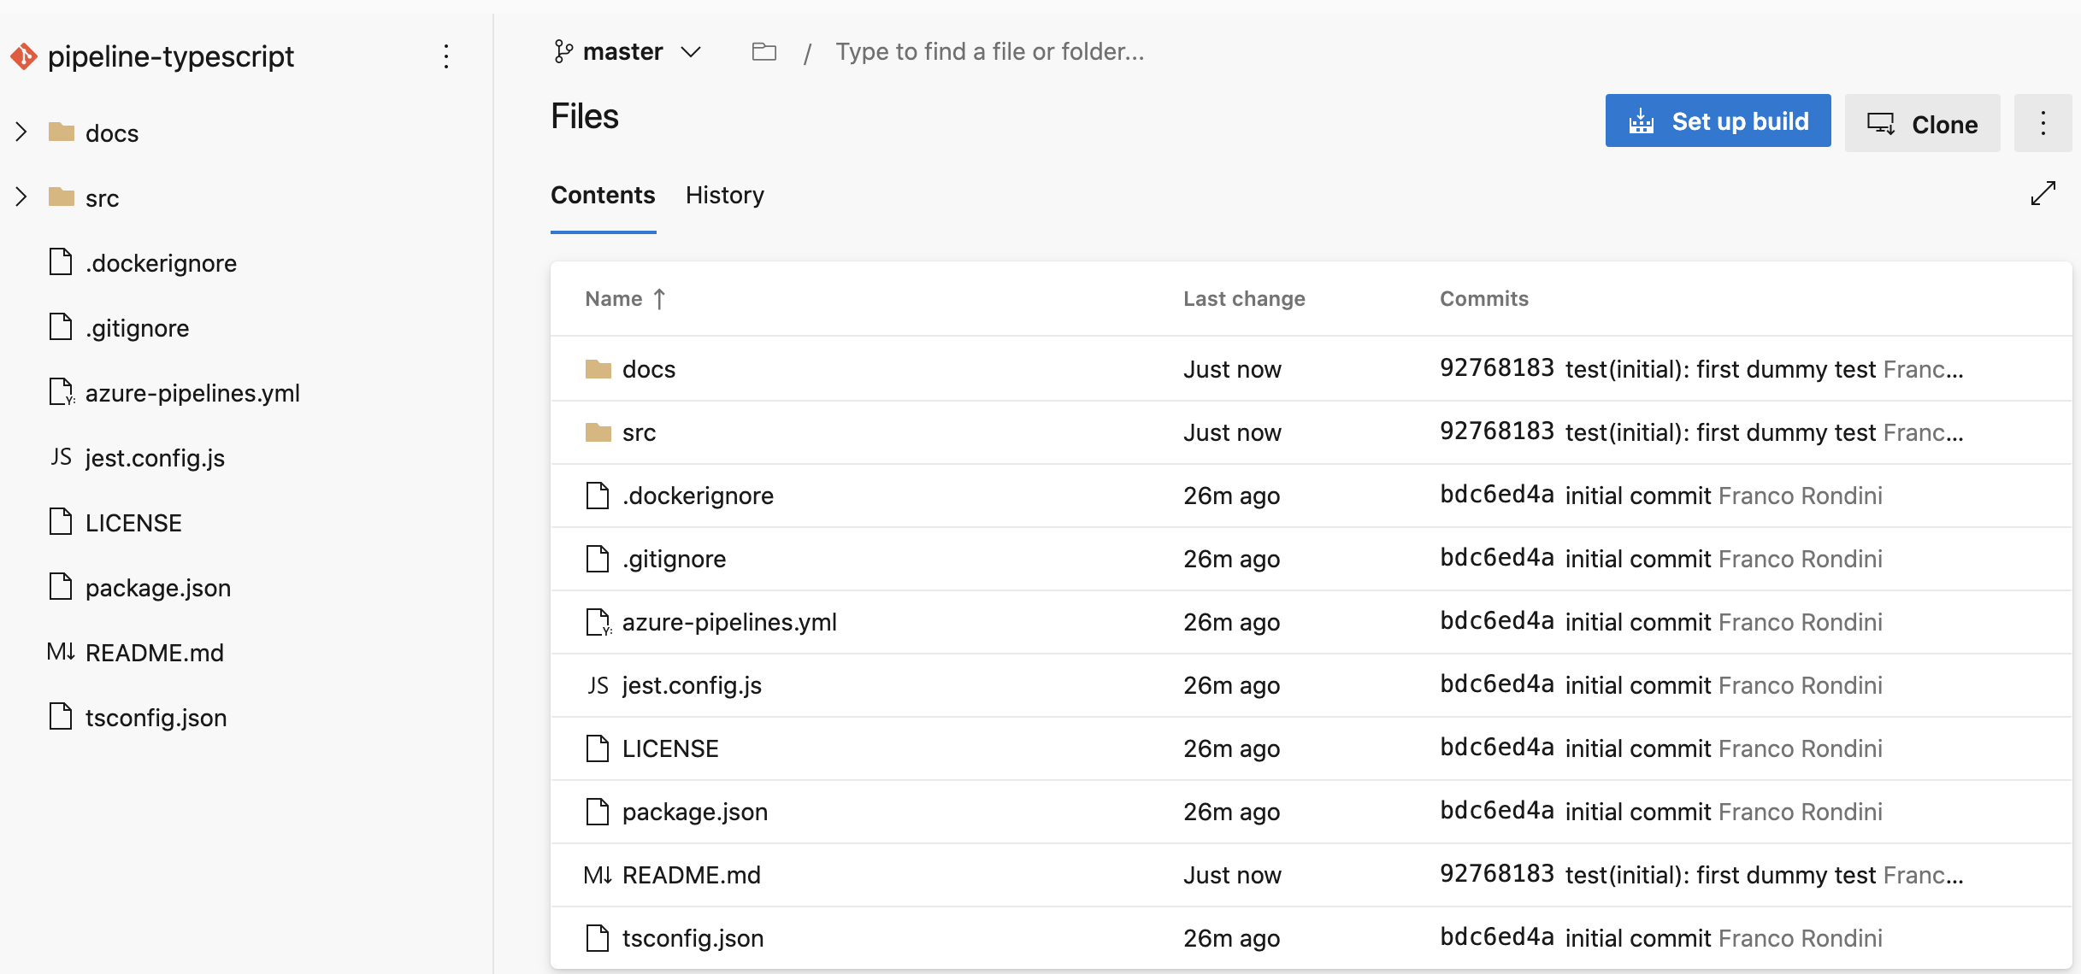Open more options ellipsis near Clone button
Screen dimensions: 2081x974
pos(2043,123)
